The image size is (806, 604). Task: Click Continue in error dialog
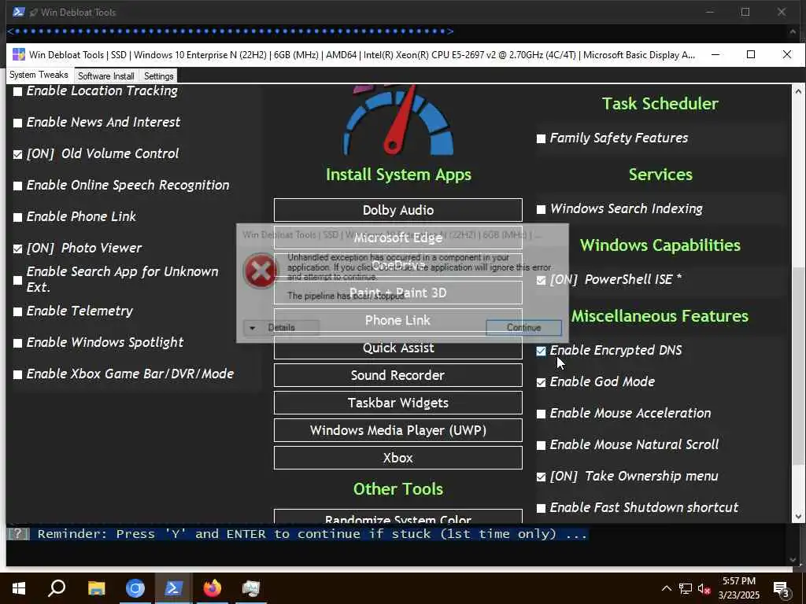pos(523,328)
